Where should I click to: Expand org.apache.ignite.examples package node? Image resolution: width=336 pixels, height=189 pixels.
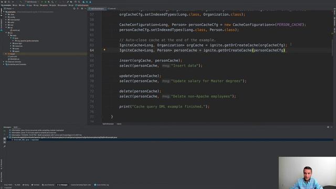pos(13,41)
